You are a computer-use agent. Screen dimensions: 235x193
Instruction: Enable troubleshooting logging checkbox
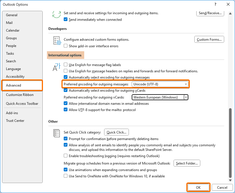(66, 156)
